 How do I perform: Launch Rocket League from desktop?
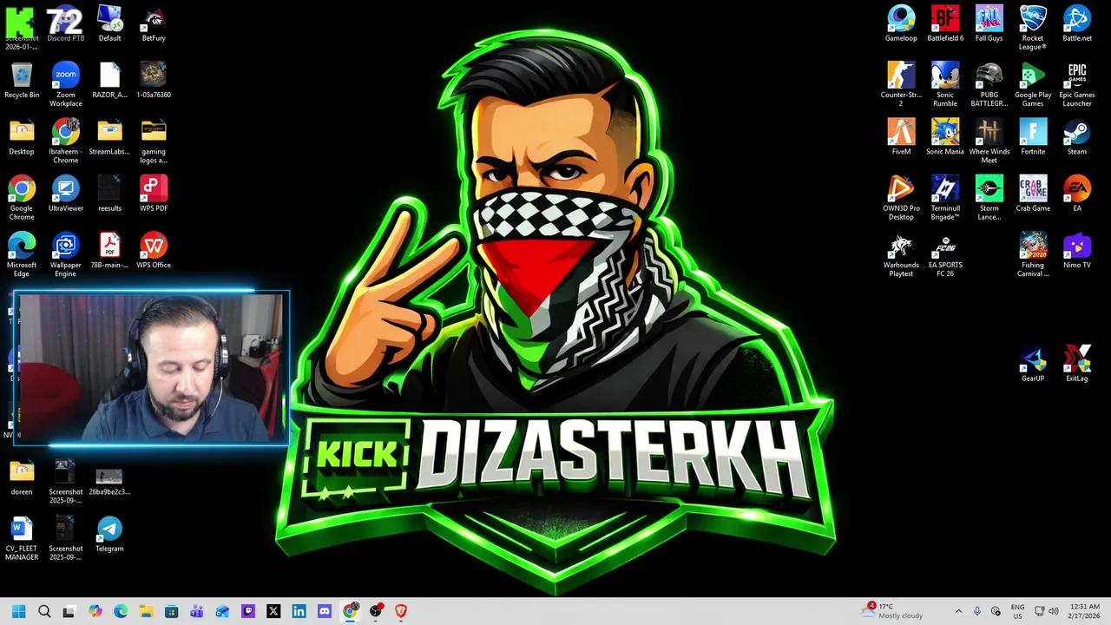pos(1033,28)
